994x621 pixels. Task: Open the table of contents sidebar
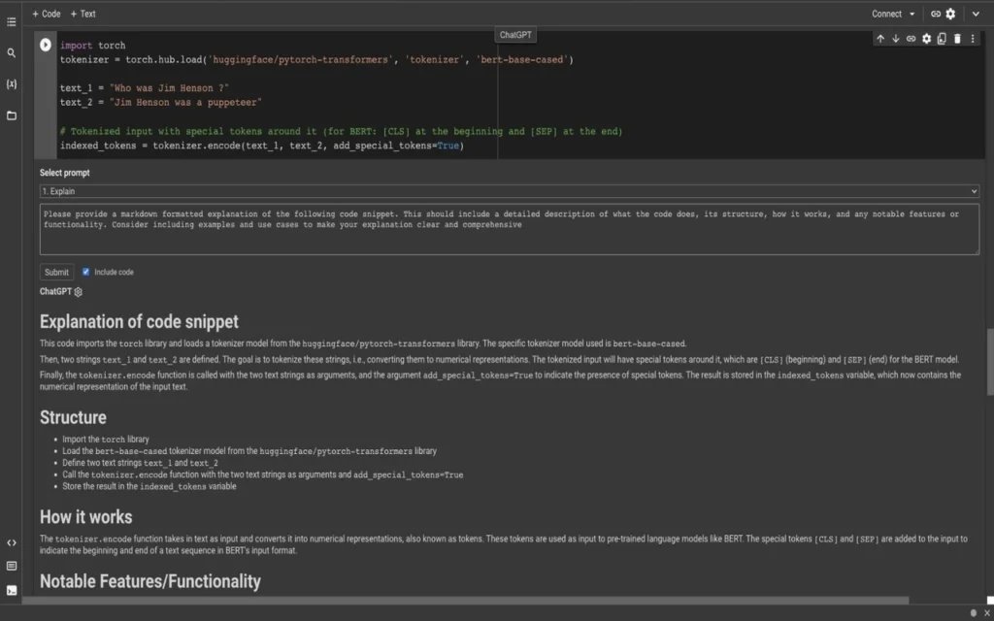[12, 21]
